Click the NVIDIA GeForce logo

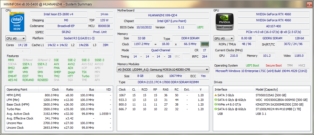click(224, 21)
